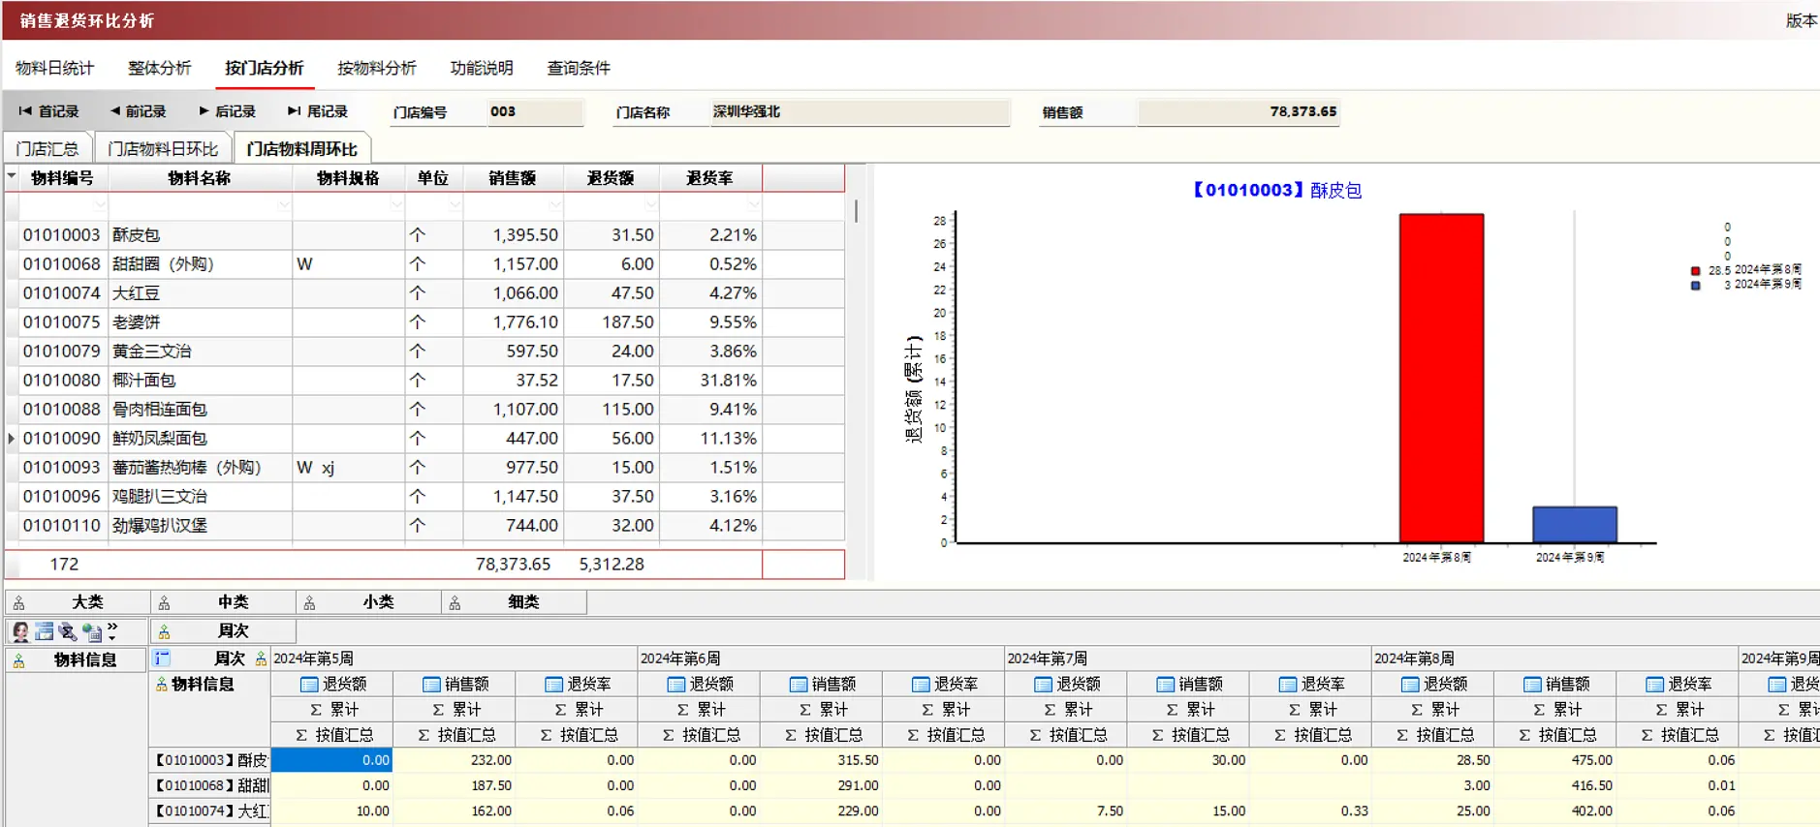The height and width of the screenshot is (827, 1820).
Task: Click the 退货率 field icon under 2024年第6周
Action: tap(921, 685)
